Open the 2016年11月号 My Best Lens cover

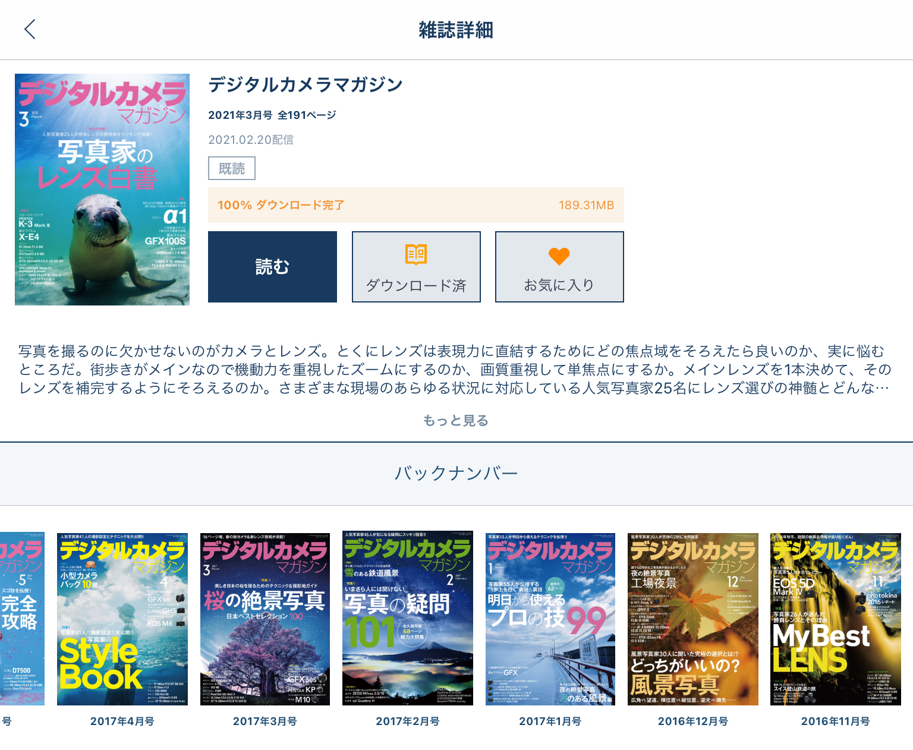[836, 619]
